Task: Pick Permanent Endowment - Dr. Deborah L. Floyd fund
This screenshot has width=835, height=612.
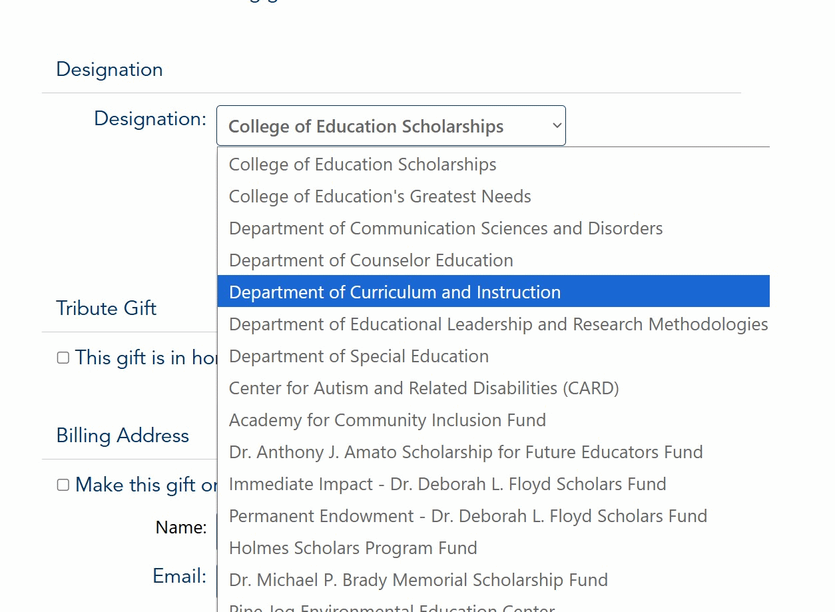Action: click(x=468, y=515)
